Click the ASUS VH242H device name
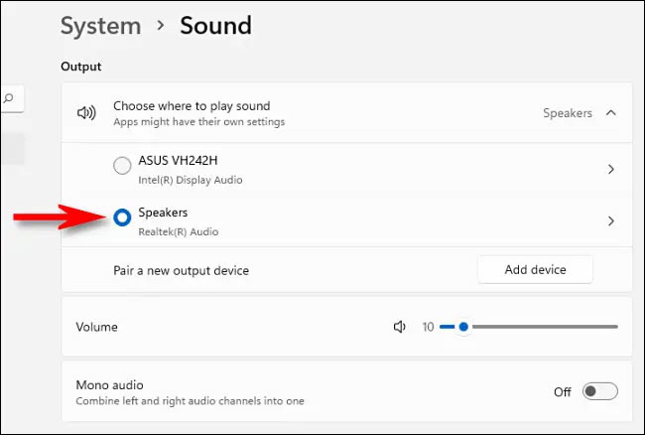This screenshot has width=645, height=435. point(176,161)
